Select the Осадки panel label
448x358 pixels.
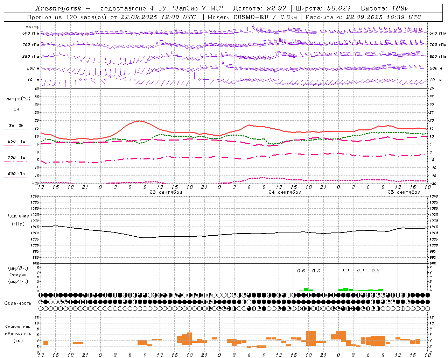pos(18,275)
